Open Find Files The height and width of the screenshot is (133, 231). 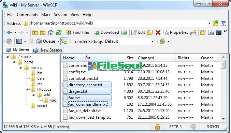point(78,32)
